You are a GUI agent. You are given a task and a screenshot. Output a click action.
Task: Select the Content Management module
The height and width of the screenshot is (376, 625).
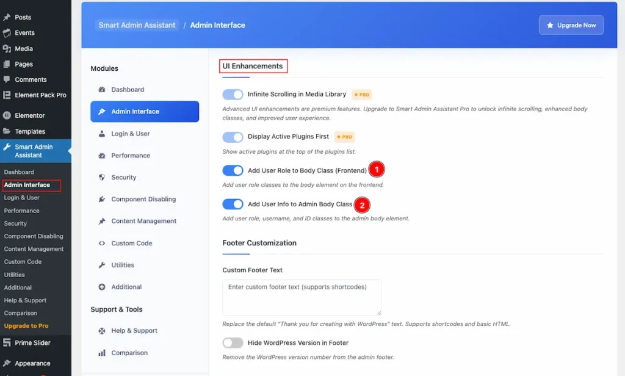[145, 221]
